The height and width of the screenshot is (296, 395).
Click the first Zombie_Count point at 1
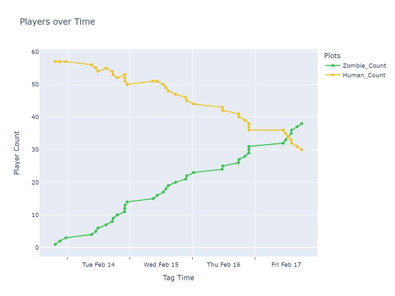[55, 244]
